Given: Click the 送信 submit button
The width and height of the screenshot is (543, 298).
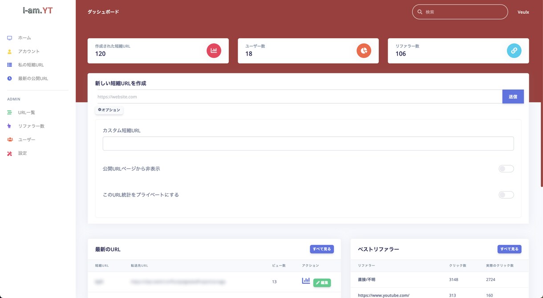Looking at the screenshot, I should tap(513, 97).
